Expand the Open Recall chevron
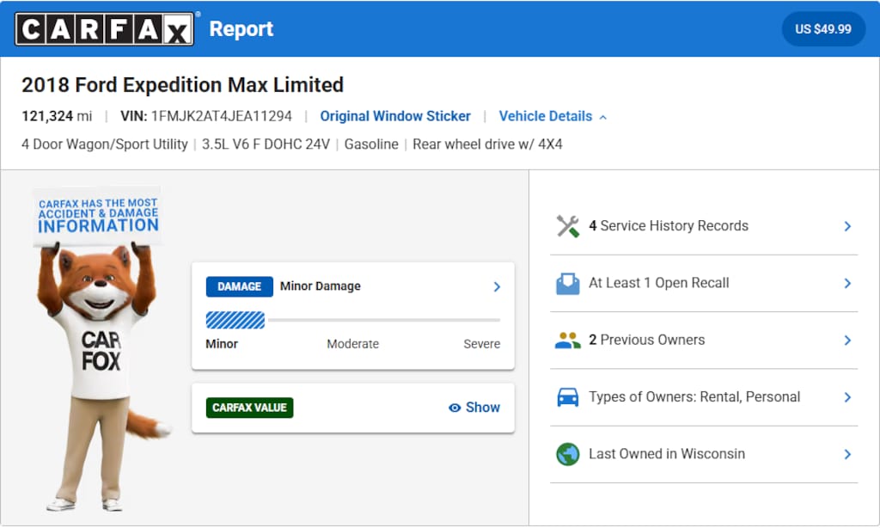Viewport: 880px width, 528px height. (847, 284)
